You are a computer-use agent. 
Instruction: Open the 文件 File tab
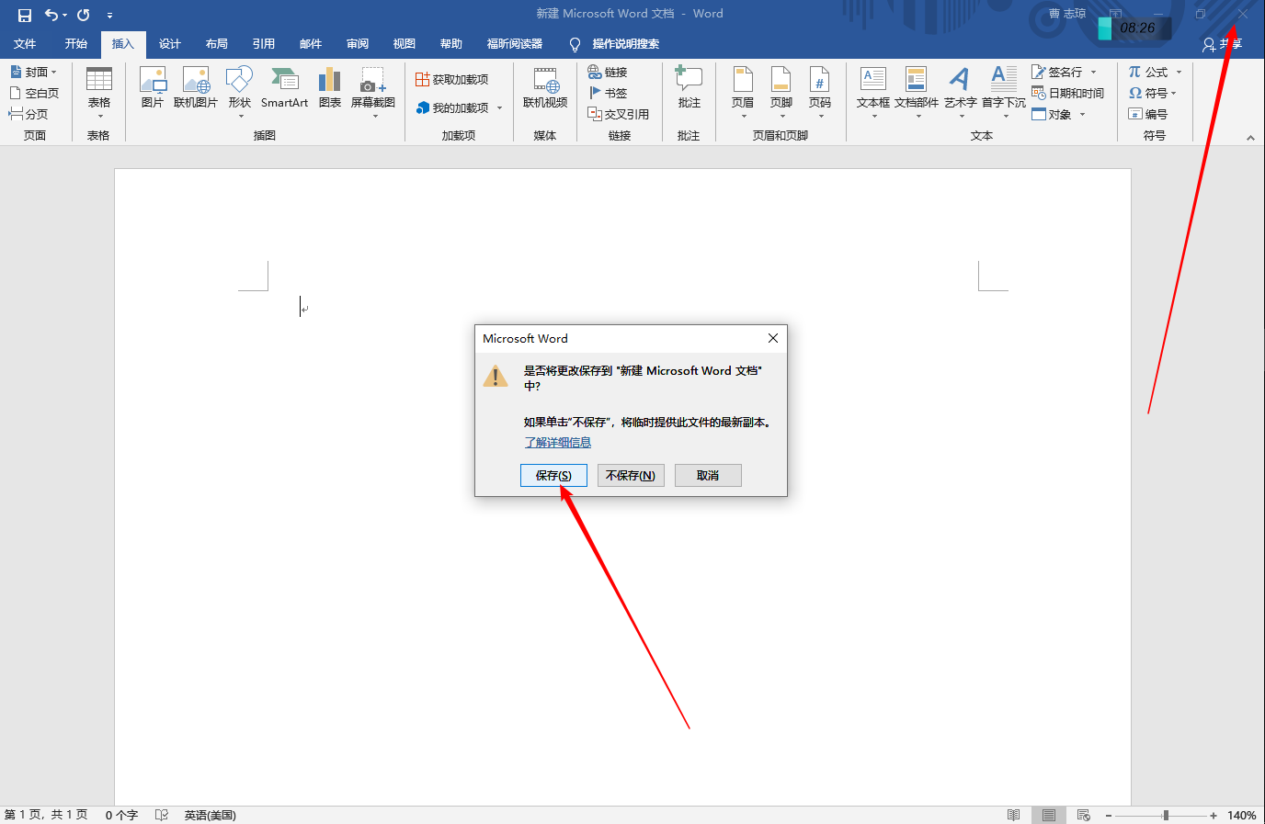click(x=25, y=44)
